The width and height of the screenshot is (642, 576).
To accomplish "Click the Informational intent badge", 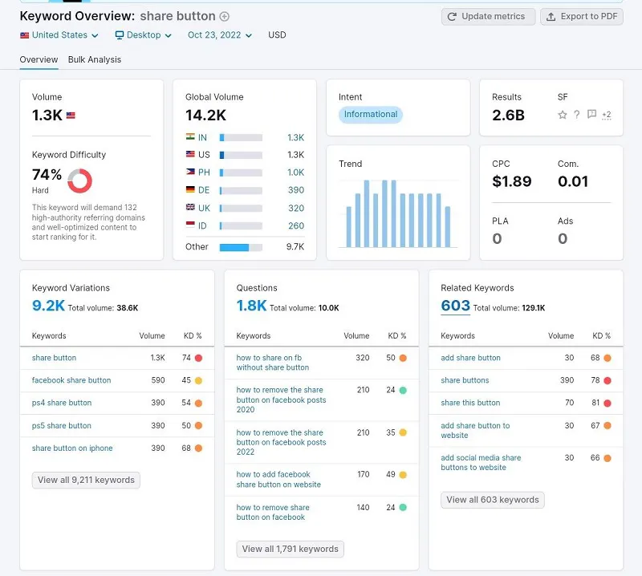I will pos(370,115).
